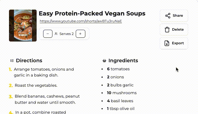Click the Serves 2 label
The image size is (198, 114).
pyautogui.click(x=66, y=34)
